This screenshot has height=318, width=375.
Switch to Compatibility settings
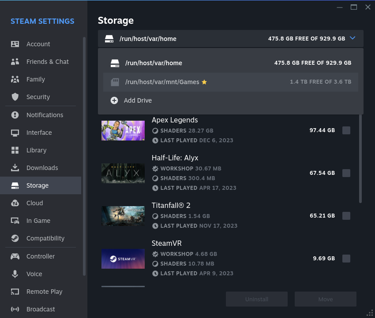pos(45,238)
